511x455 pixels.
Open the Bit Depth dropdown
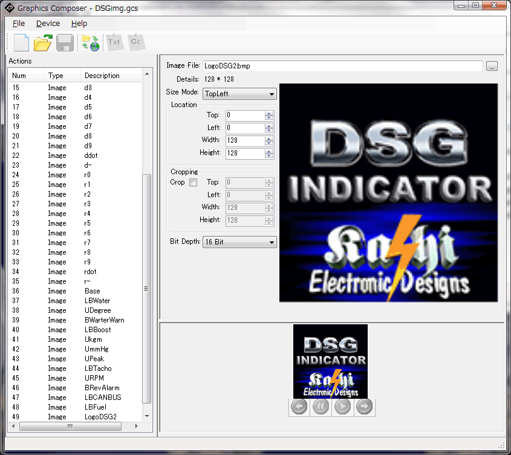239,242
